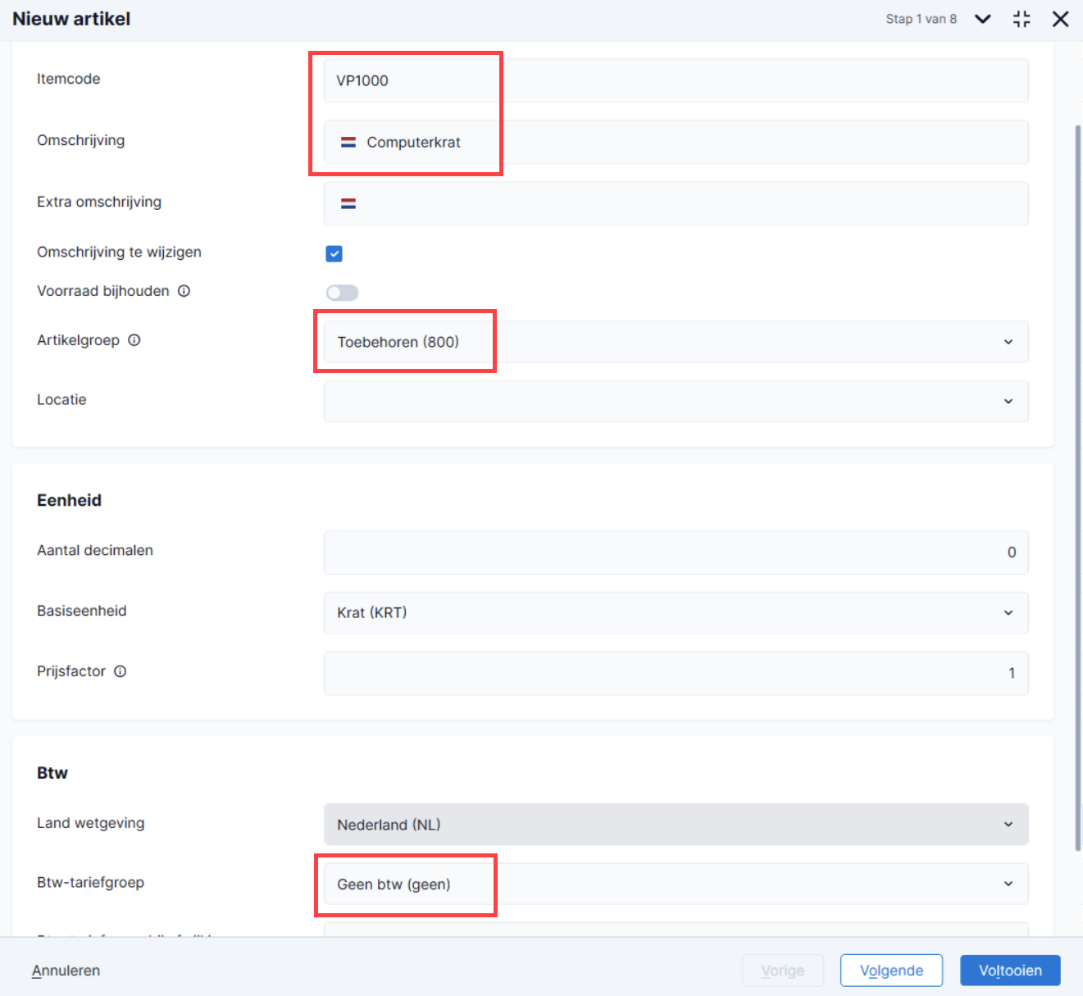This screenshot has width=1083, height=996.
Task: Open the Land wetgeving Nederland dropdown
Action: pos(676,824)
